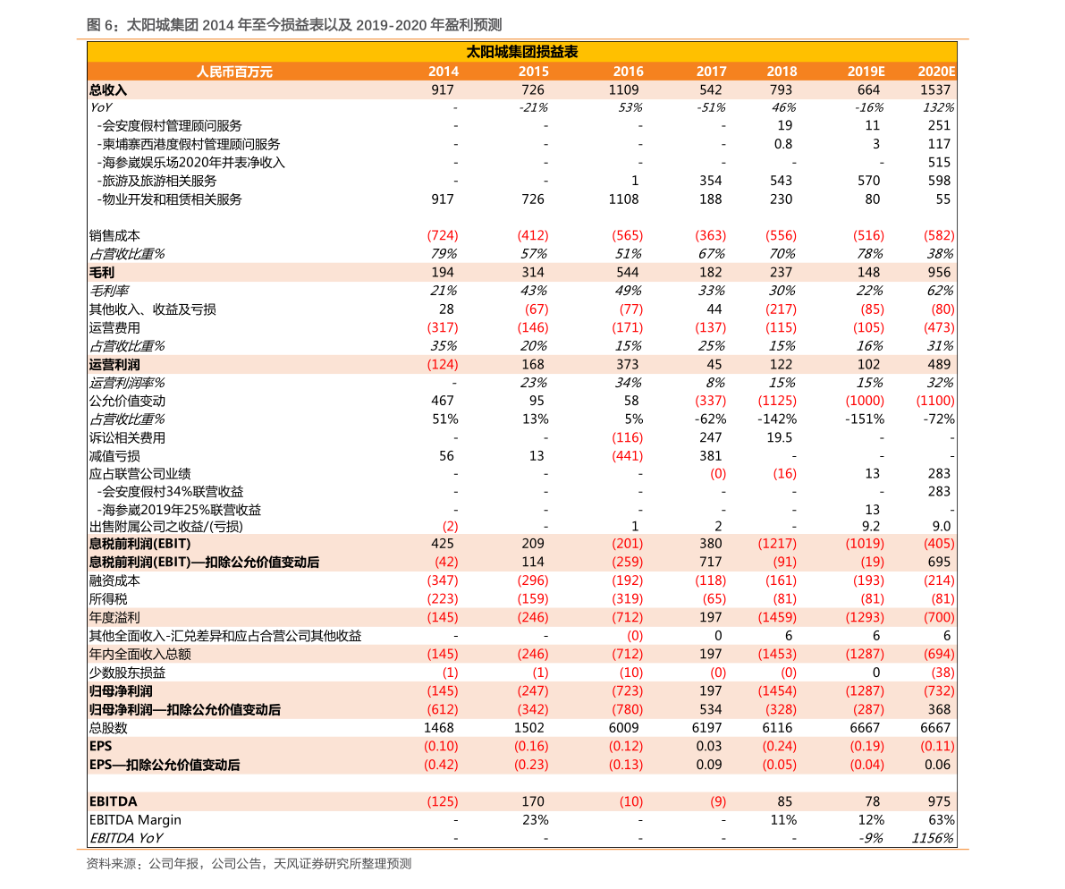1065x889 pixels.
Task: Click the '毛利' row label
Action: click(102, 273)
